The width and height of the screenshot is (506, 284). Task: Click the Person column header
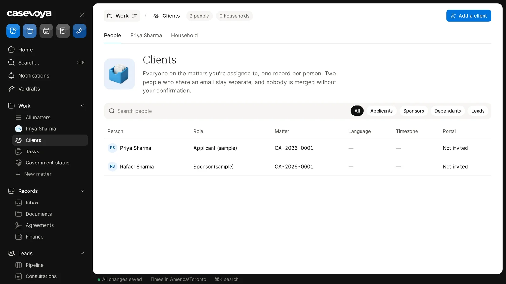(x=115, y=131)
